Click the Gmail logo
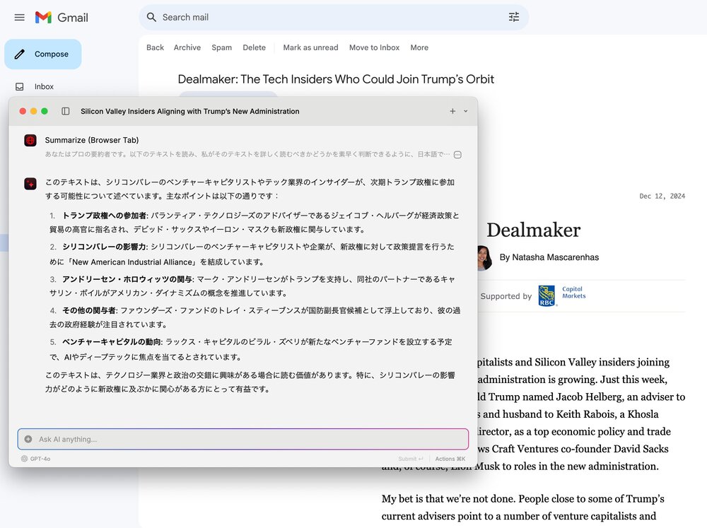The height and width of the screenshot is (528, 707). 62,18
